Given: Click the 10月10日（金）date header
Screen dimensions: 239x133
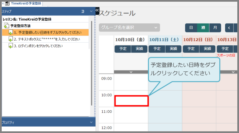Looking at the screenshot, I should [x=130, y=40].
